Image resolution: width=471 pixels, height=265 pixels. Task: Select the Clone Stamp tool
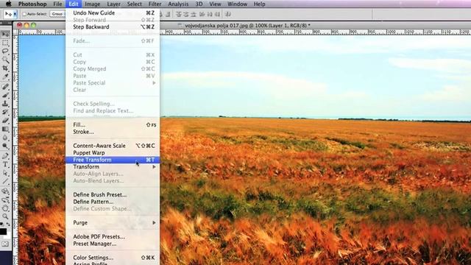[x=5, y=104]
